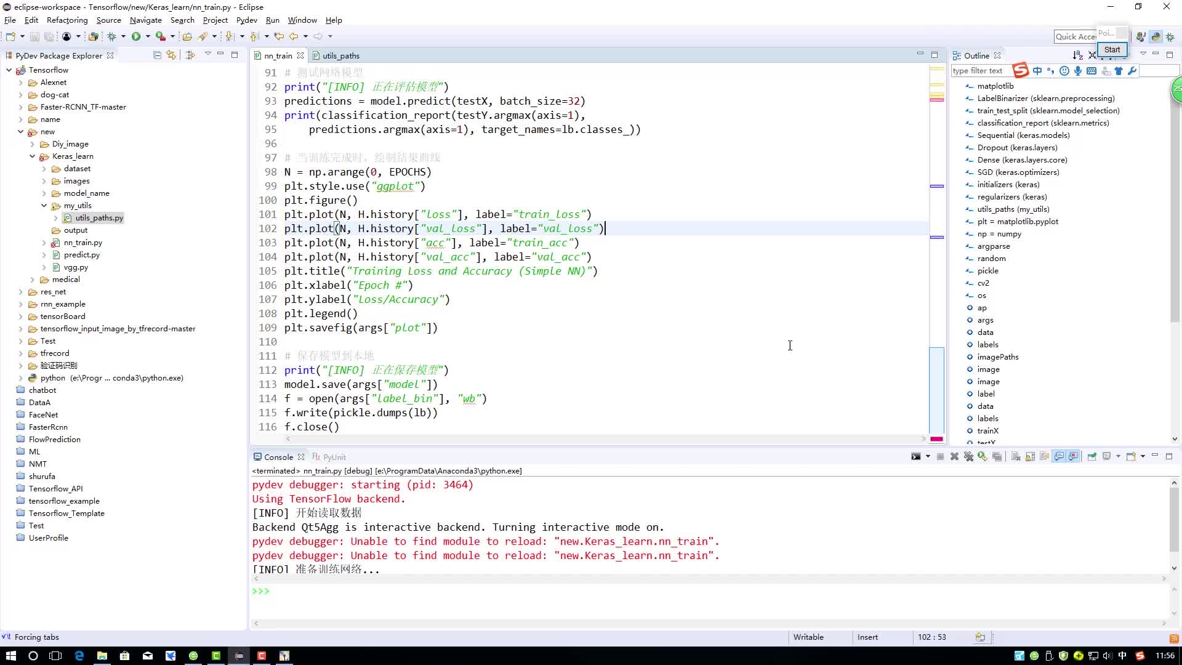Toggle alphabetical sort in Outline

[1077, 55]
